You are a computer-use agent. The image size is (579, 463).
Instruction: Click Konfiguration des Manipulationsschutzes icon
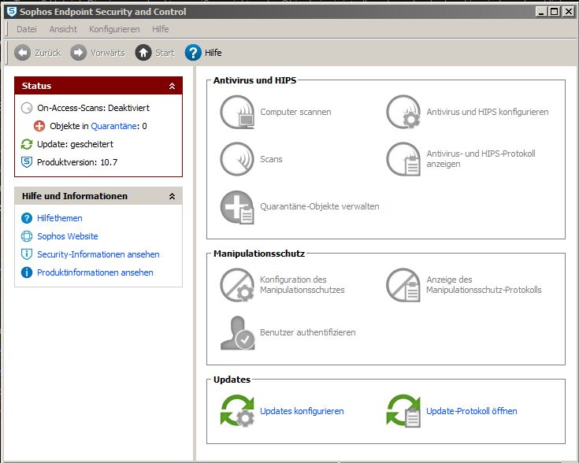(x=237, y=285)
